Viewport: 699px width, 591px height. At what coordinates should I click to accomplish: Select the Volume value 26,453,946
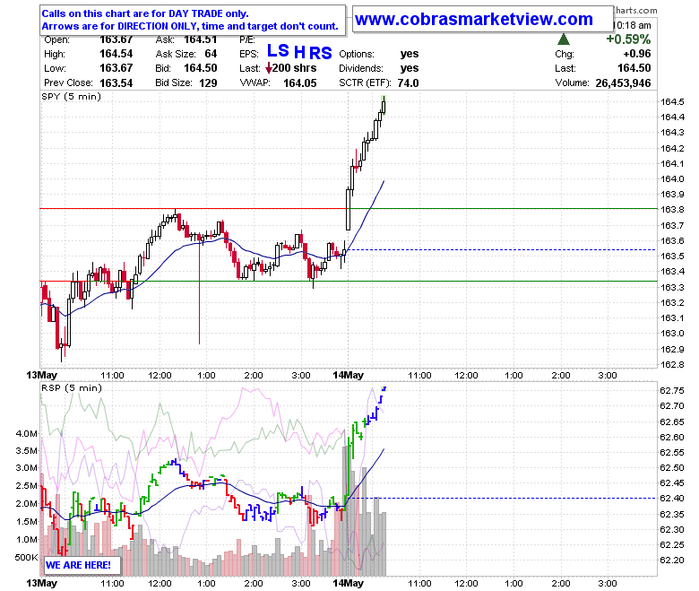[x=623, y=83]
